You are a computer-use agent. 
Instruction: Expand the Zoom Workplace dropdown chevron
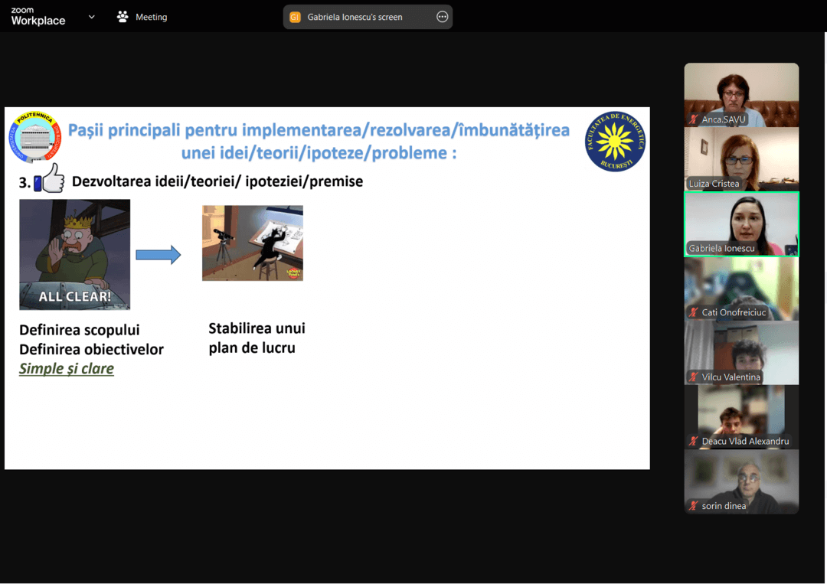point(92,17)
